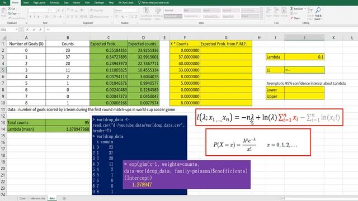358x201 pixels.
Task: Open Format as Table gallery
Action: (158, 13)
